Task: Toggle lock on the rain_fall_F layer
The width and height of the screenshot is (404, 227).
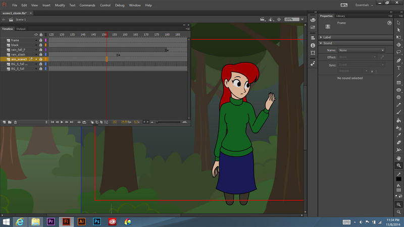Action: tap(41, 49)
